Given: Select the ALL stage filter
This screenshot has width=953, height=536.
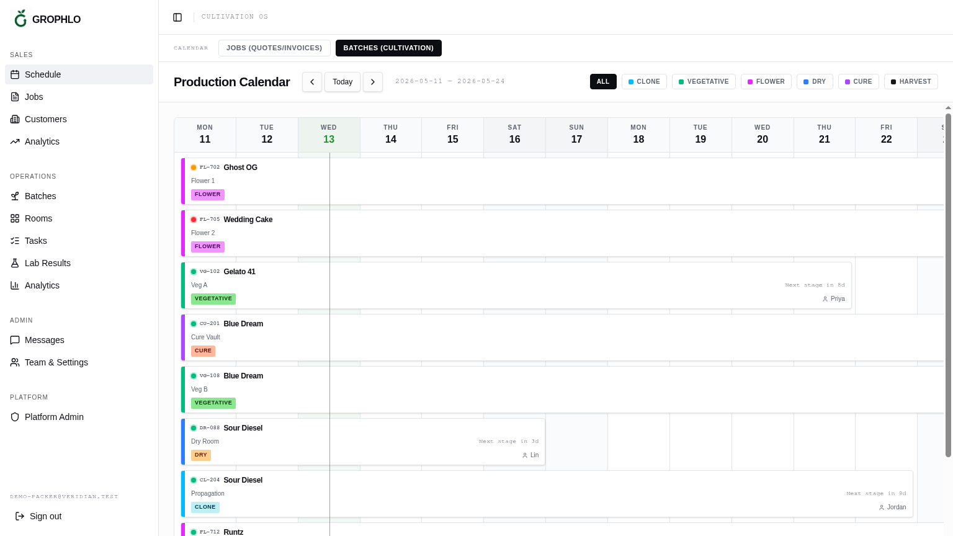Looking at the screenshot, I should [x=603, y=82].
